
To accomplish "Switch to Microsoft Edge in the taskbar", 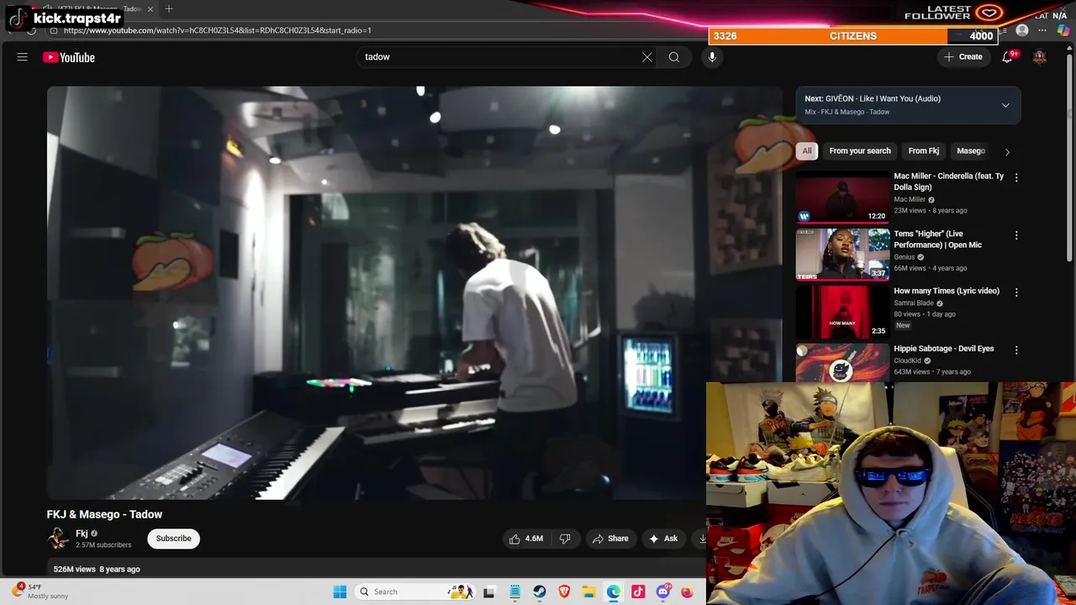I will tap(614, 592).
